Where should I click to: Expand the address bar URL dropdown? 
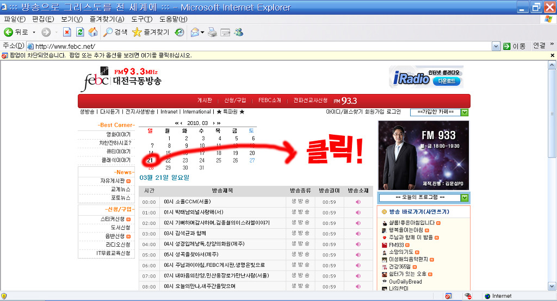pyautogui.click(x=496, y=46)
